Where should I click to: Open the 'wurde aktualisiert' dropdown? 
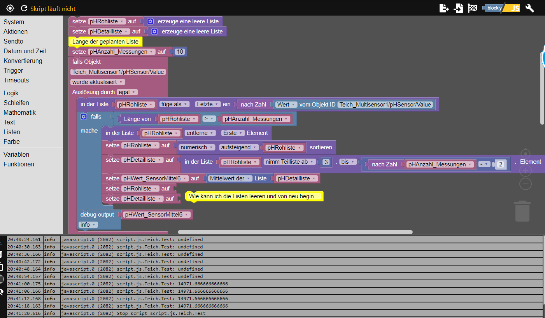(x=98, y=82)
